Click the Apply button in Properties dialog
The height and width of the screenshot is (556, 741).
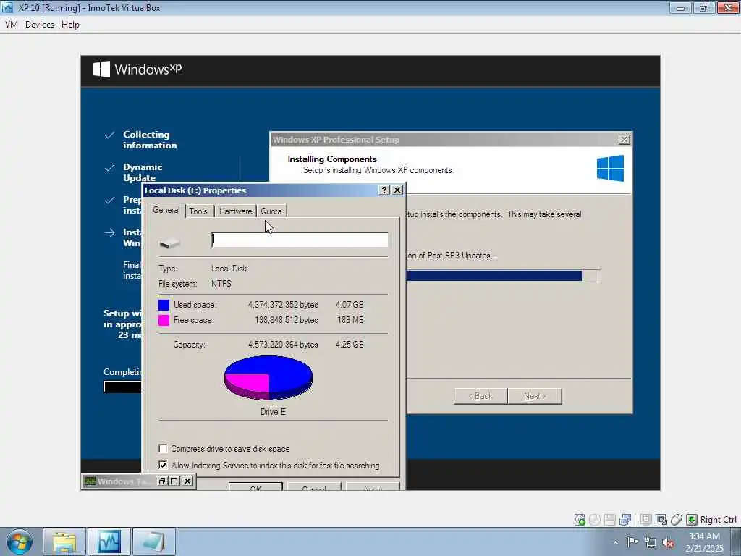373,486
